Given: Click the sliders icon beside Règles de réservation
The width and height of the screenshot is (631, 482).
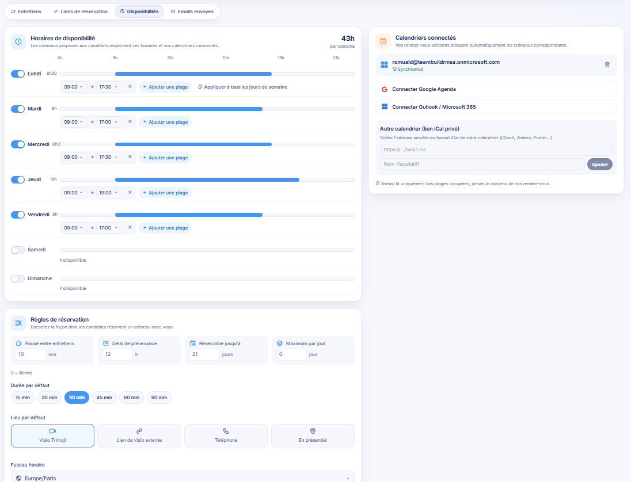Looking at the screenshot, I should point(18,323).
